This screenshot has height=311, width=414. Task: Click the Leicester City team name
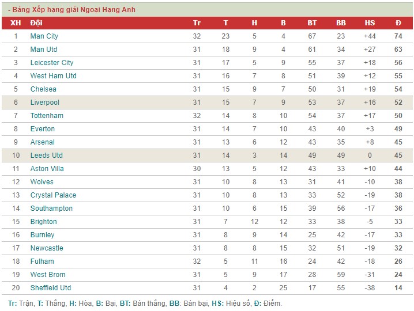pyautogui.click(x=52, y=63)
